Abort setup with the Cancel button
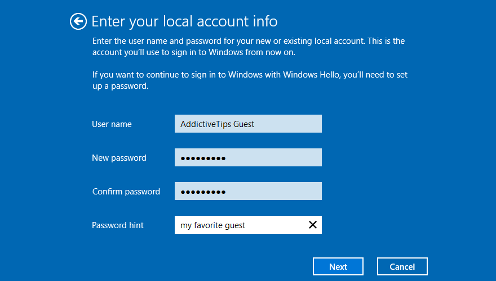 click(402, 266)
